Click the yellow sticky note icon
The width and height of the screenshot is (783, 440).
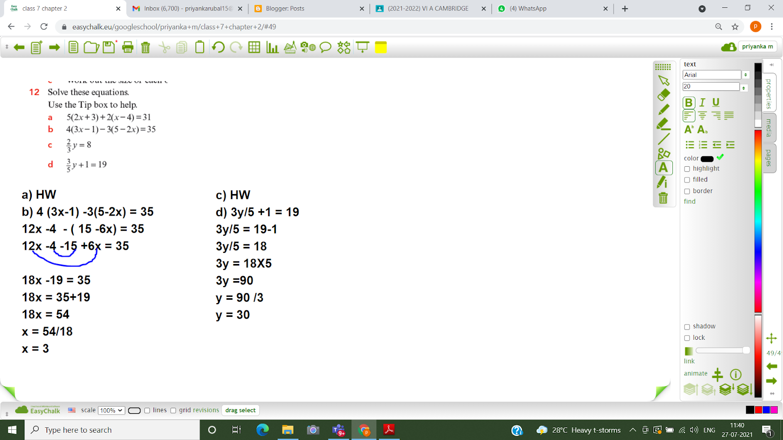tap(381, 47)
